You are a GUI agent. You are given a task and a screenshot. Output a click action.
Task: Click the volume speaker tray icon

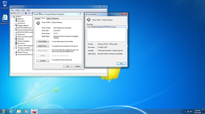(191, 112)
